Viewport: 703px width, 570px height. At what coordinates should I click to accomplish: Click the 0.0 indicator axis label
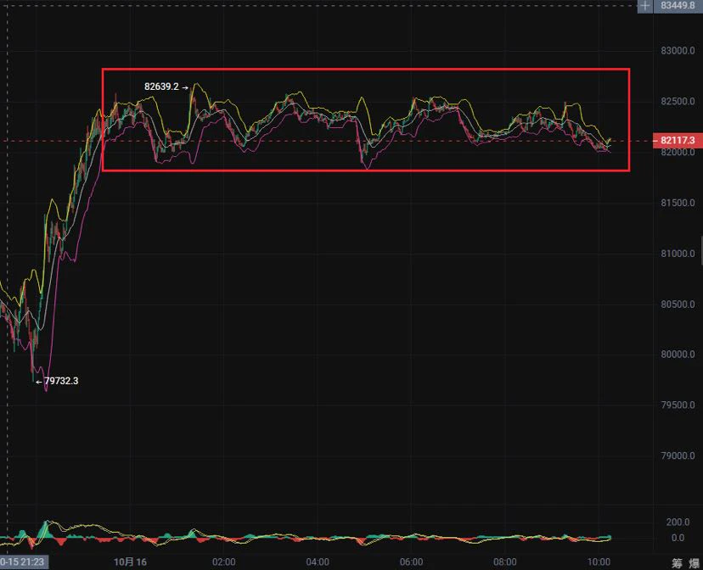[678, 538]
